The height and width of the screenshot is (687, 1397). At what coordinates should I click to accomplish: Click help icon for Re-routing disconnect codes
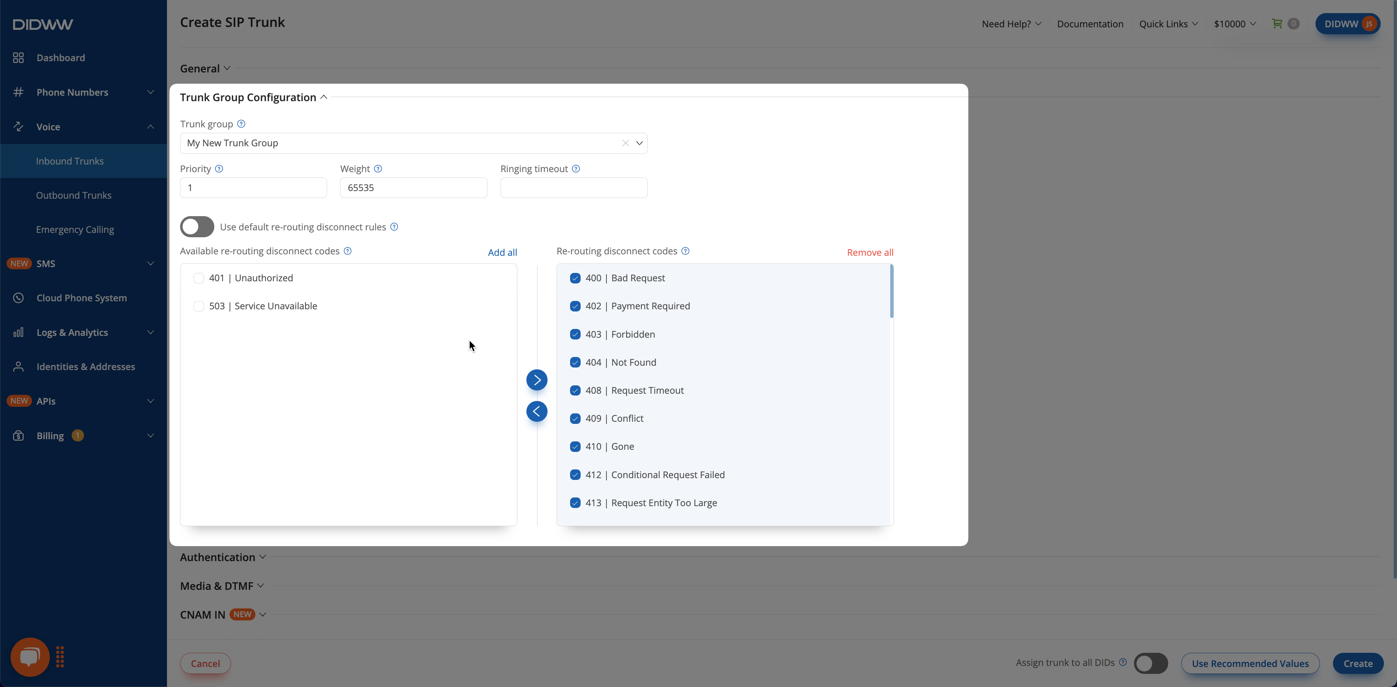click(x=685, y=251)
